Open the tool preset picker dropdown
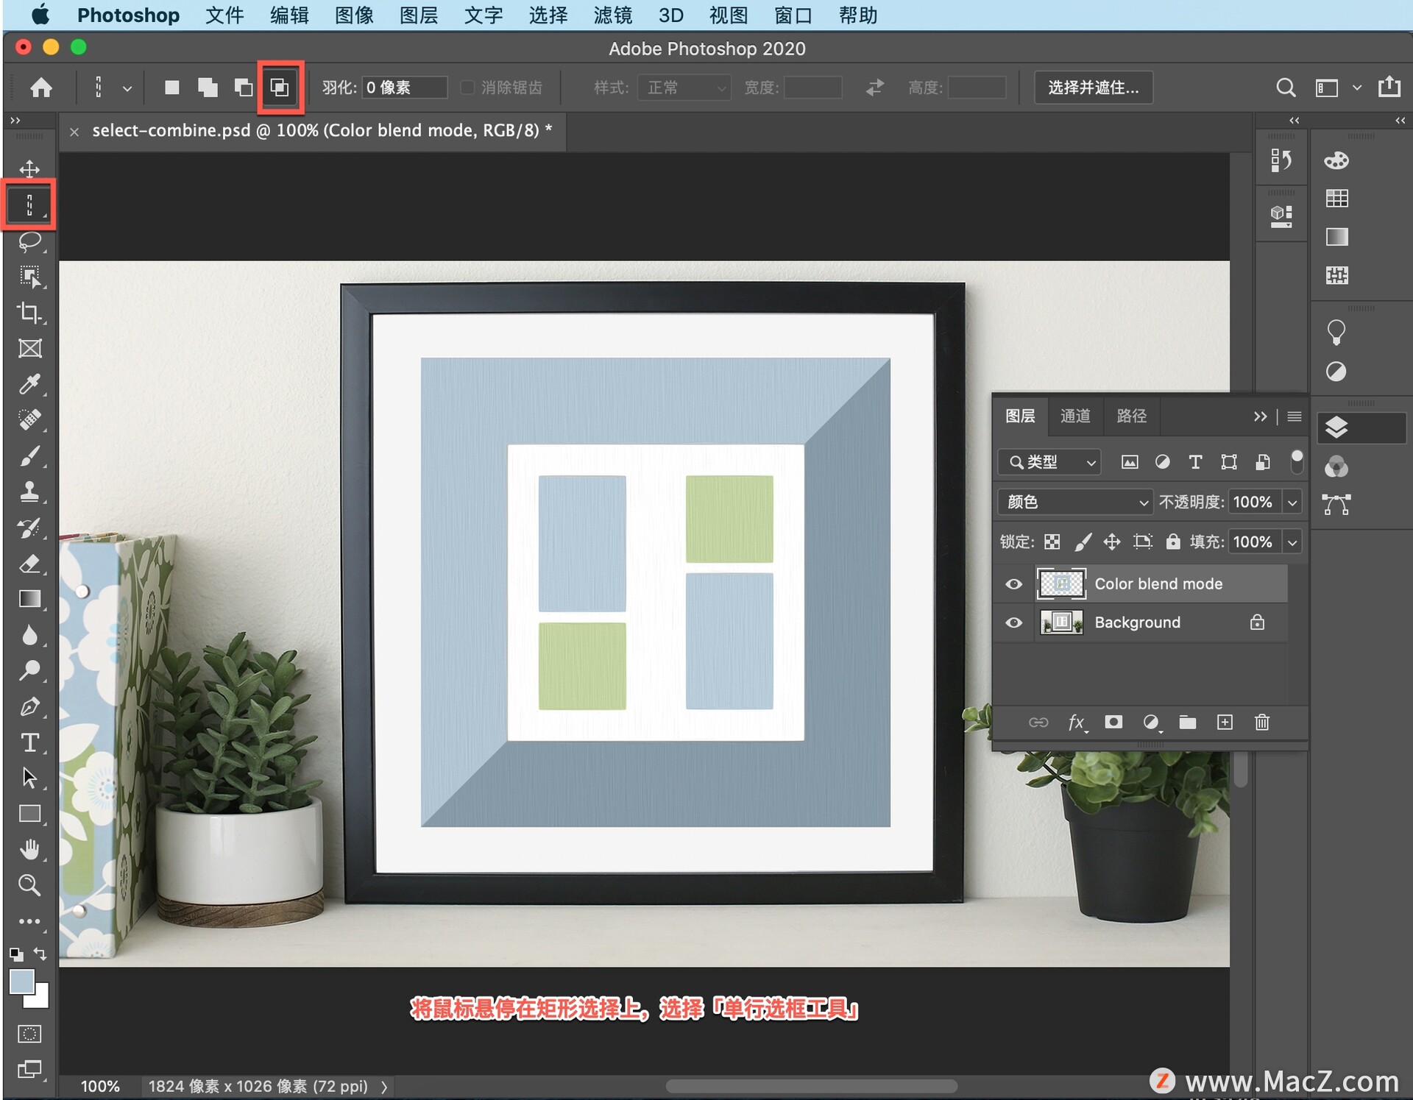Image resolution: width=1413 pixels, height=1100 pixels. (127, 88)
